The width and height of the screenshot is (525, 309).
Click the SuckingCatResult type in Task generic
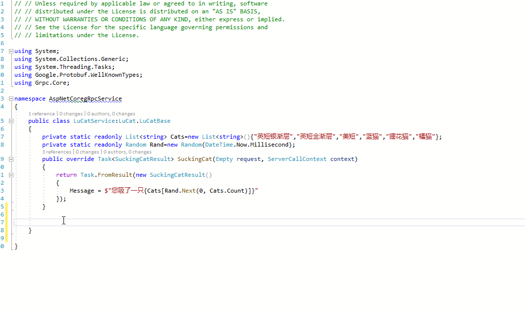click(x=143, y=159)
